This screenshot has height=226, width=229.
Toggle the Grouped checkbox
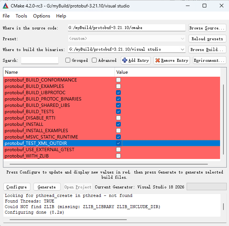tap(68, 60)
